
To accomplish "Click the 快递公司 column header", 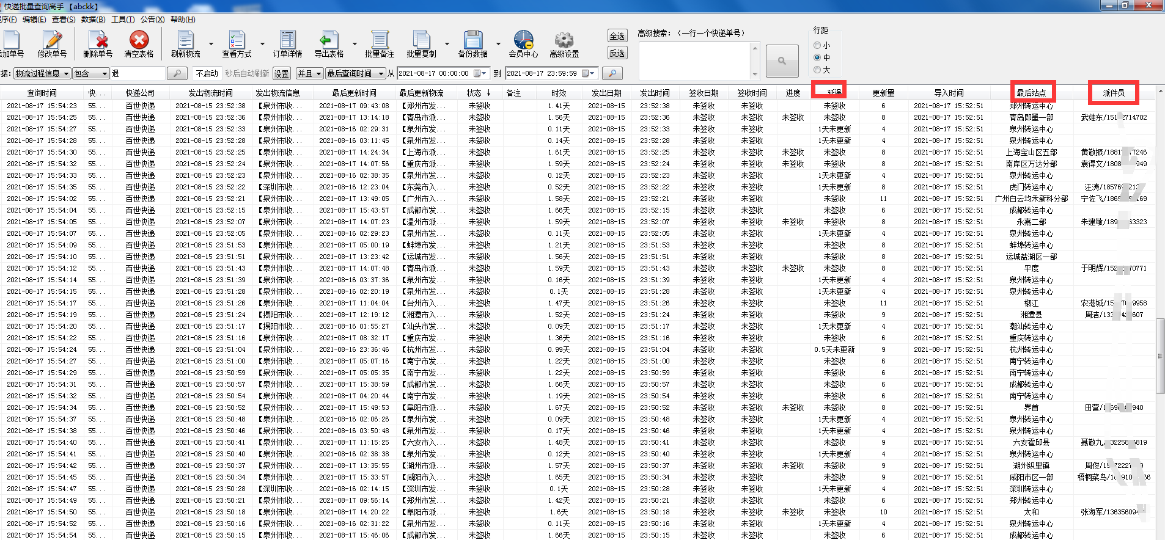I will [x=140, y=93].
